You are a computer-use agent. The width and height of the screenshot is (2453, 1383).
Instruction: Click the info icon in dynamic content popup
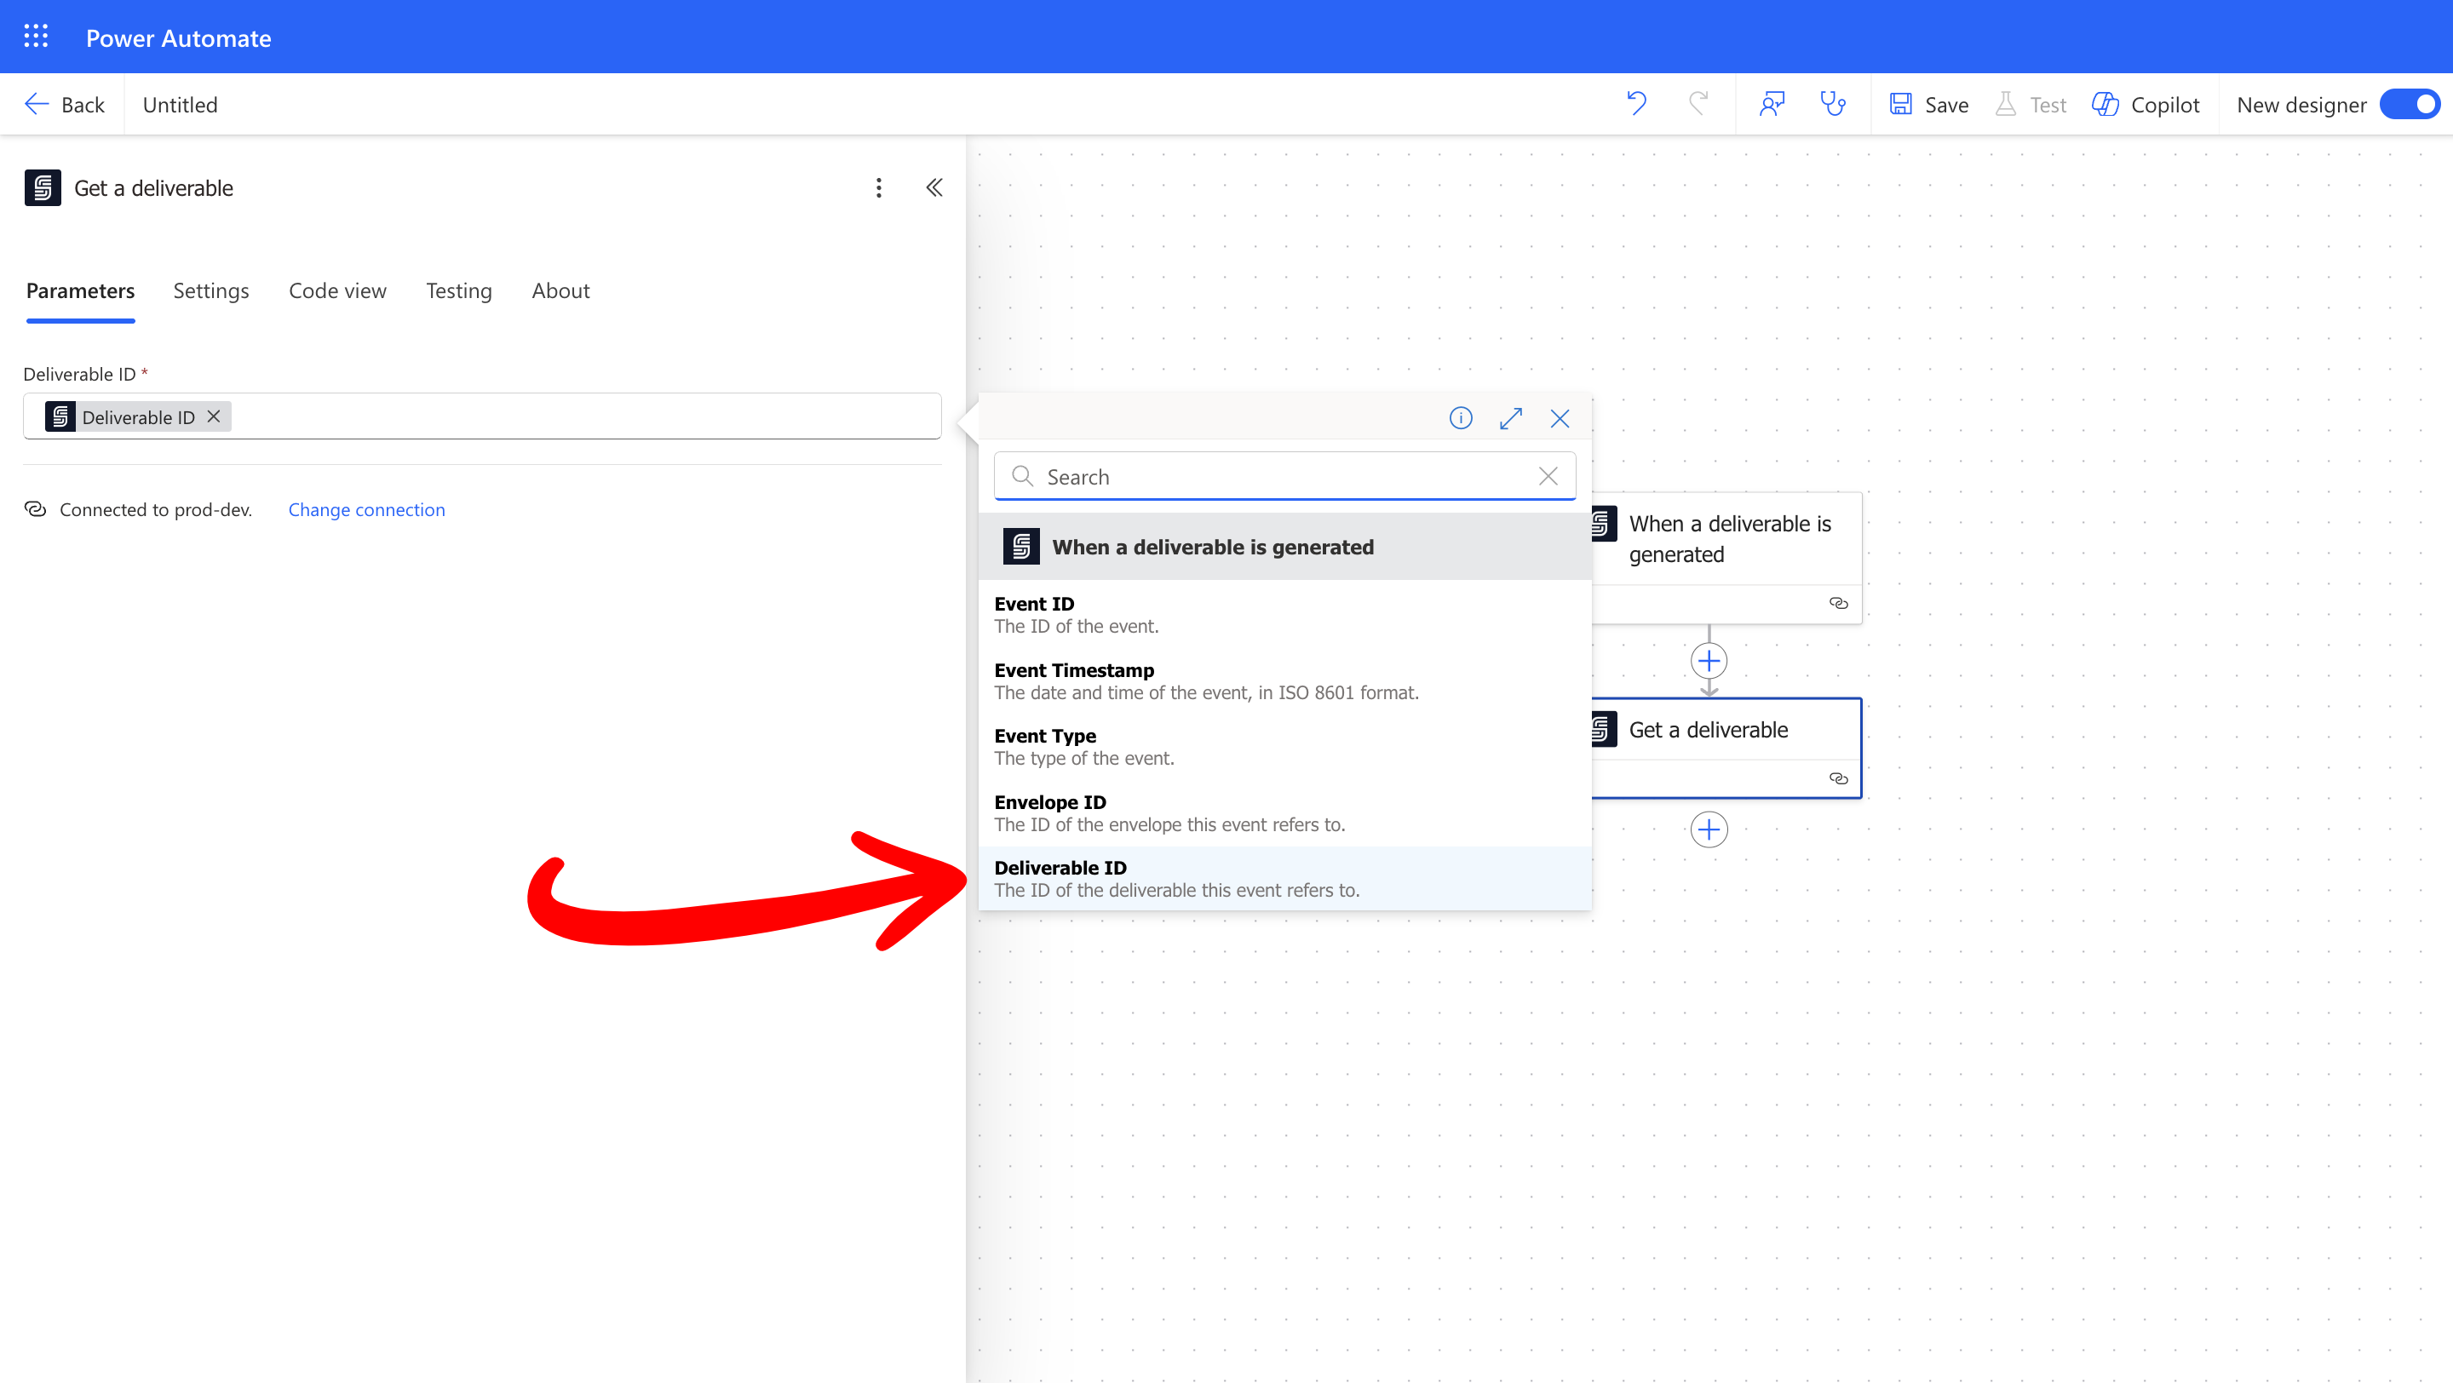[1460, 418]
